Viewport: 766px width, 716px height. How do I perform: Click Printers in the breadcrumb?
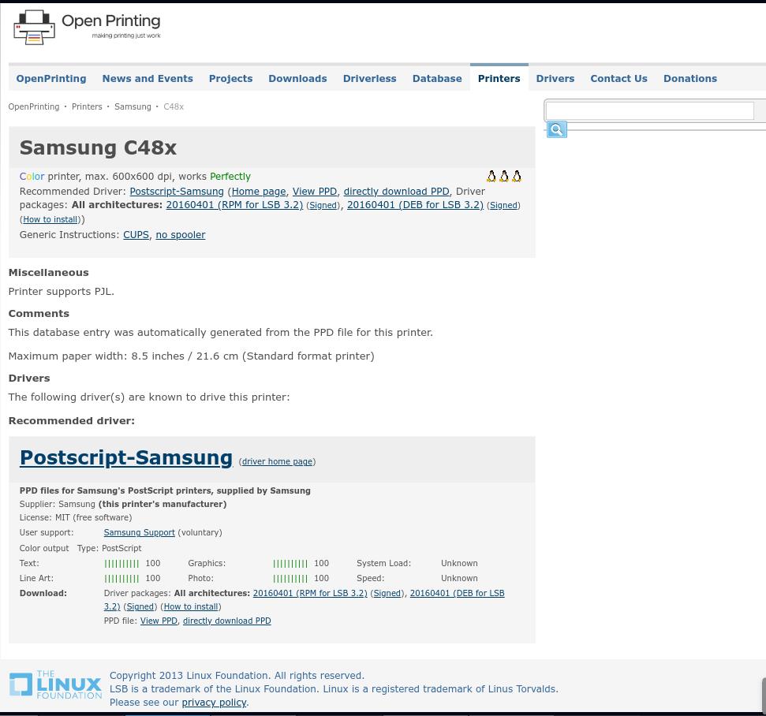pyautogui.click(x=87, y=106)
